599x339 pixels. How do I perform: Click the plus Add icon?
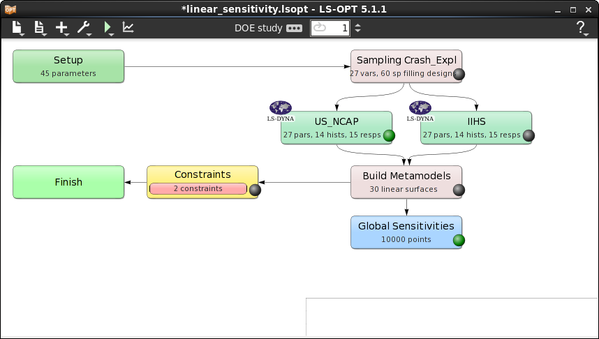pos(61,27)
